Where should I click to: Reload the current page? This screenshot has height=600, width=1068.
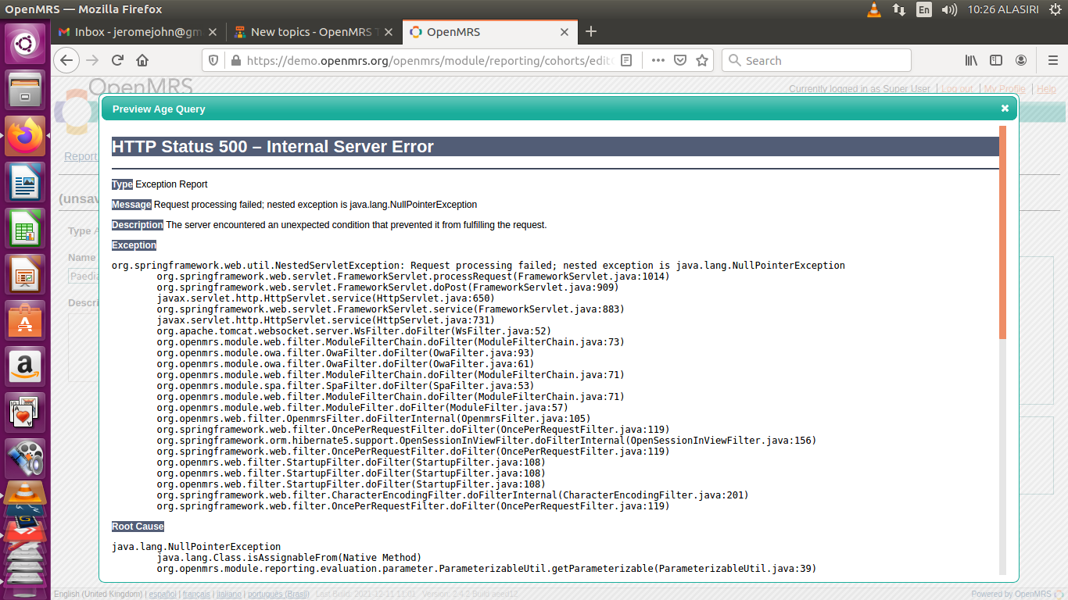click(x=118, y=60)
